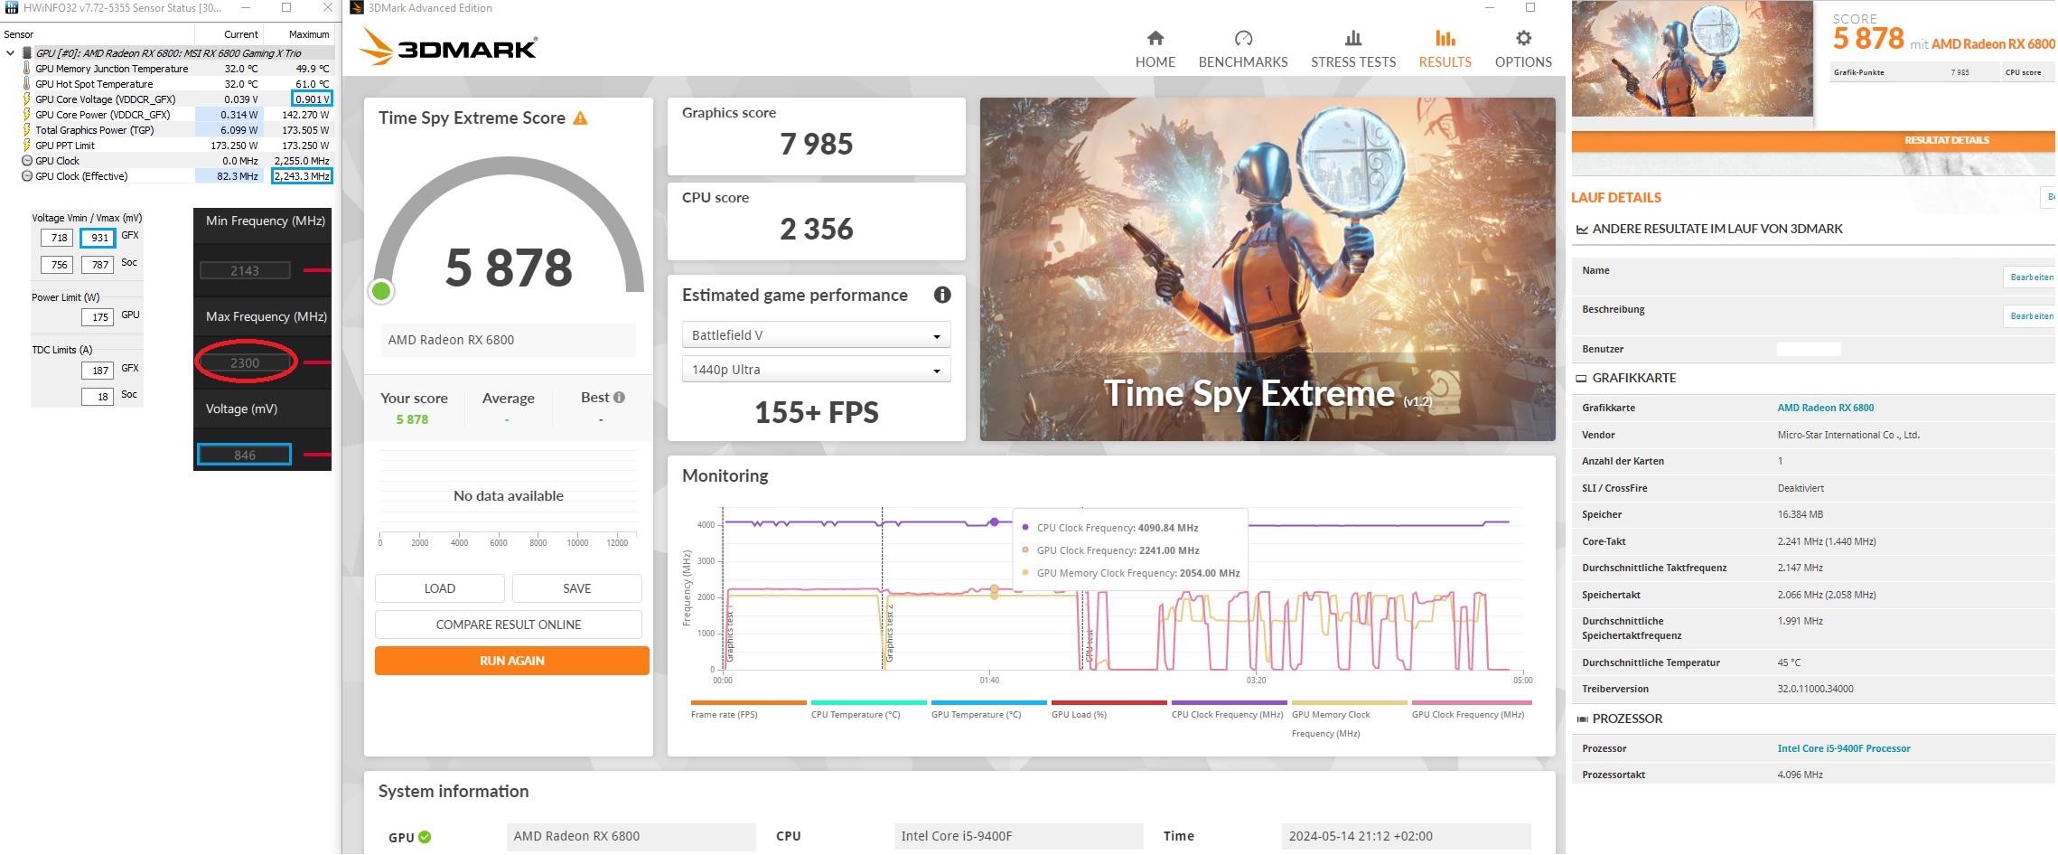The image size is (2058, 855).
Task: Click warning icon beside Time Spy Extreme Score
Action: (x=580, y=118)
